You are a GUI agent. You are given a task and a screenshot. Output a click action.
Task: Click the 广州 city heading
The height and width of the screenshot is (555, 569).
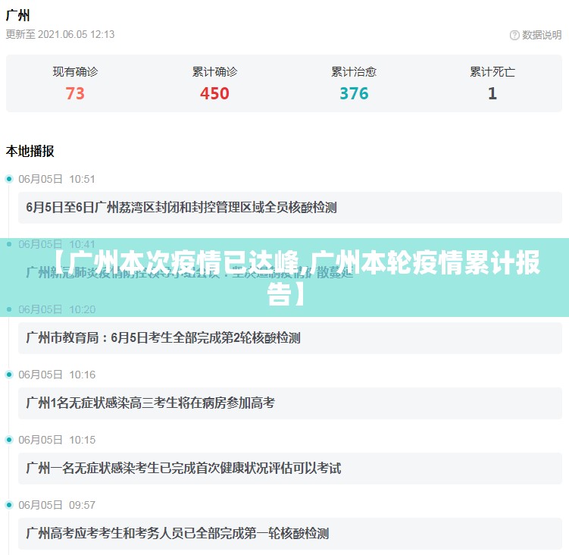(17, 16)
